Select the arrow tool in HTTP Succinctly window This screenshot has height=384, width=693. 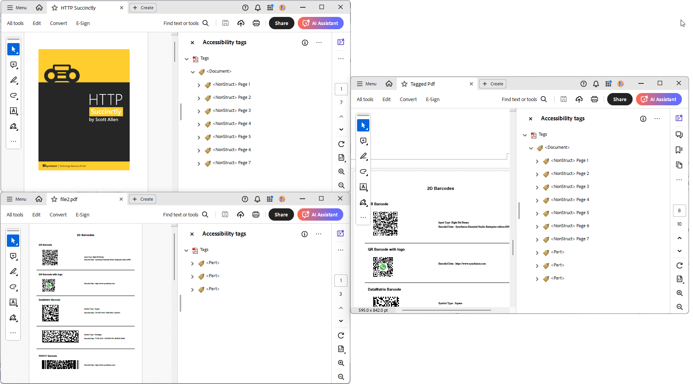tap(13, 49)
